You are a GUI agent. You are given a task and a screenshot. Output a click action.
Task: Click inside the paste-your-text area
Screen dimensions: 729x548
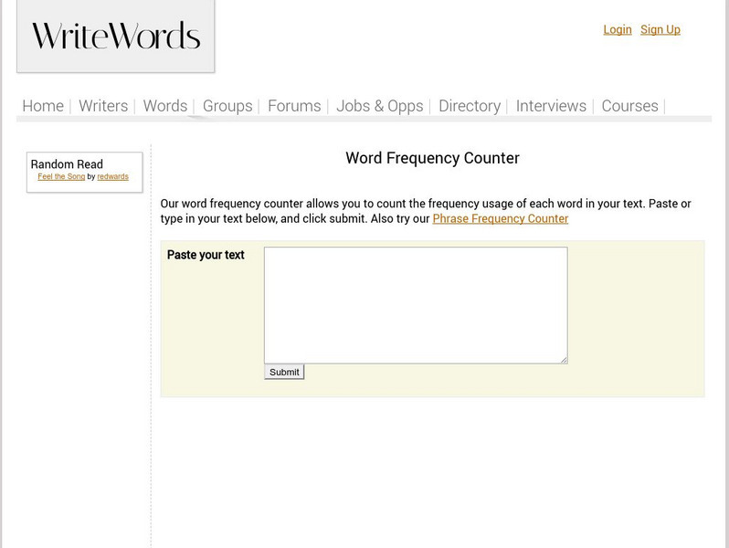(416, 305)
